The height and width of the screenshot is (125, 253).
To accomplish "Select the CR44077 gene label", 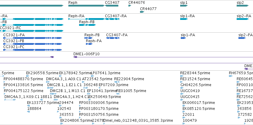I will coord(148,9).
